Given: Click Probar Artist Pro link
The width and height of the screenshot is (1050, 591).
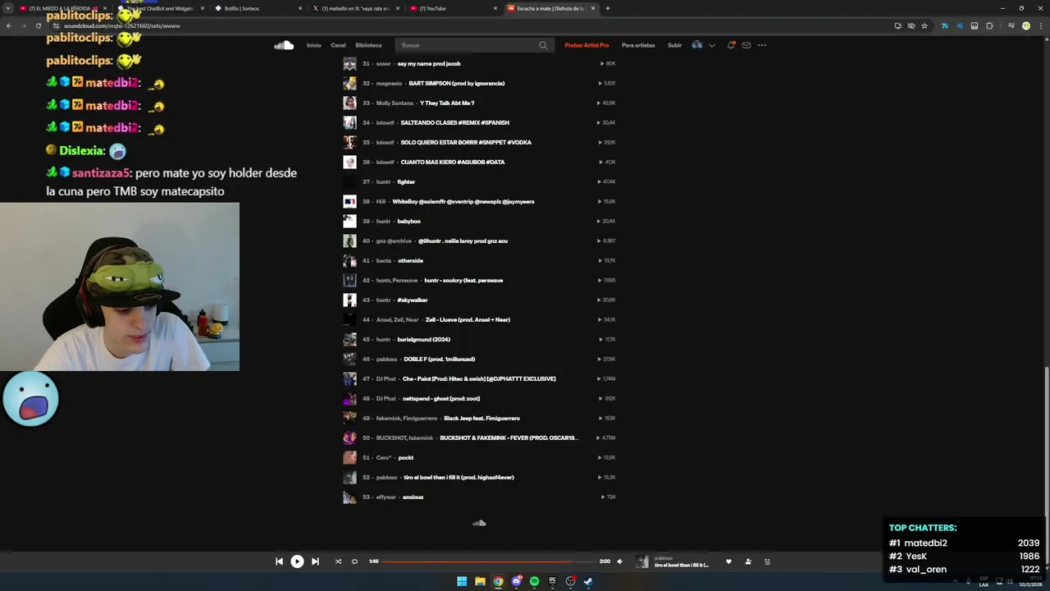Looking at the screenshot, I should [x=587, y=45].
